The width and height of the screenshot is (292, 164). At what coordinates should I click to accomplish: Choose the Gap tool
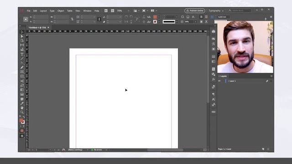(x=22, y=45)
